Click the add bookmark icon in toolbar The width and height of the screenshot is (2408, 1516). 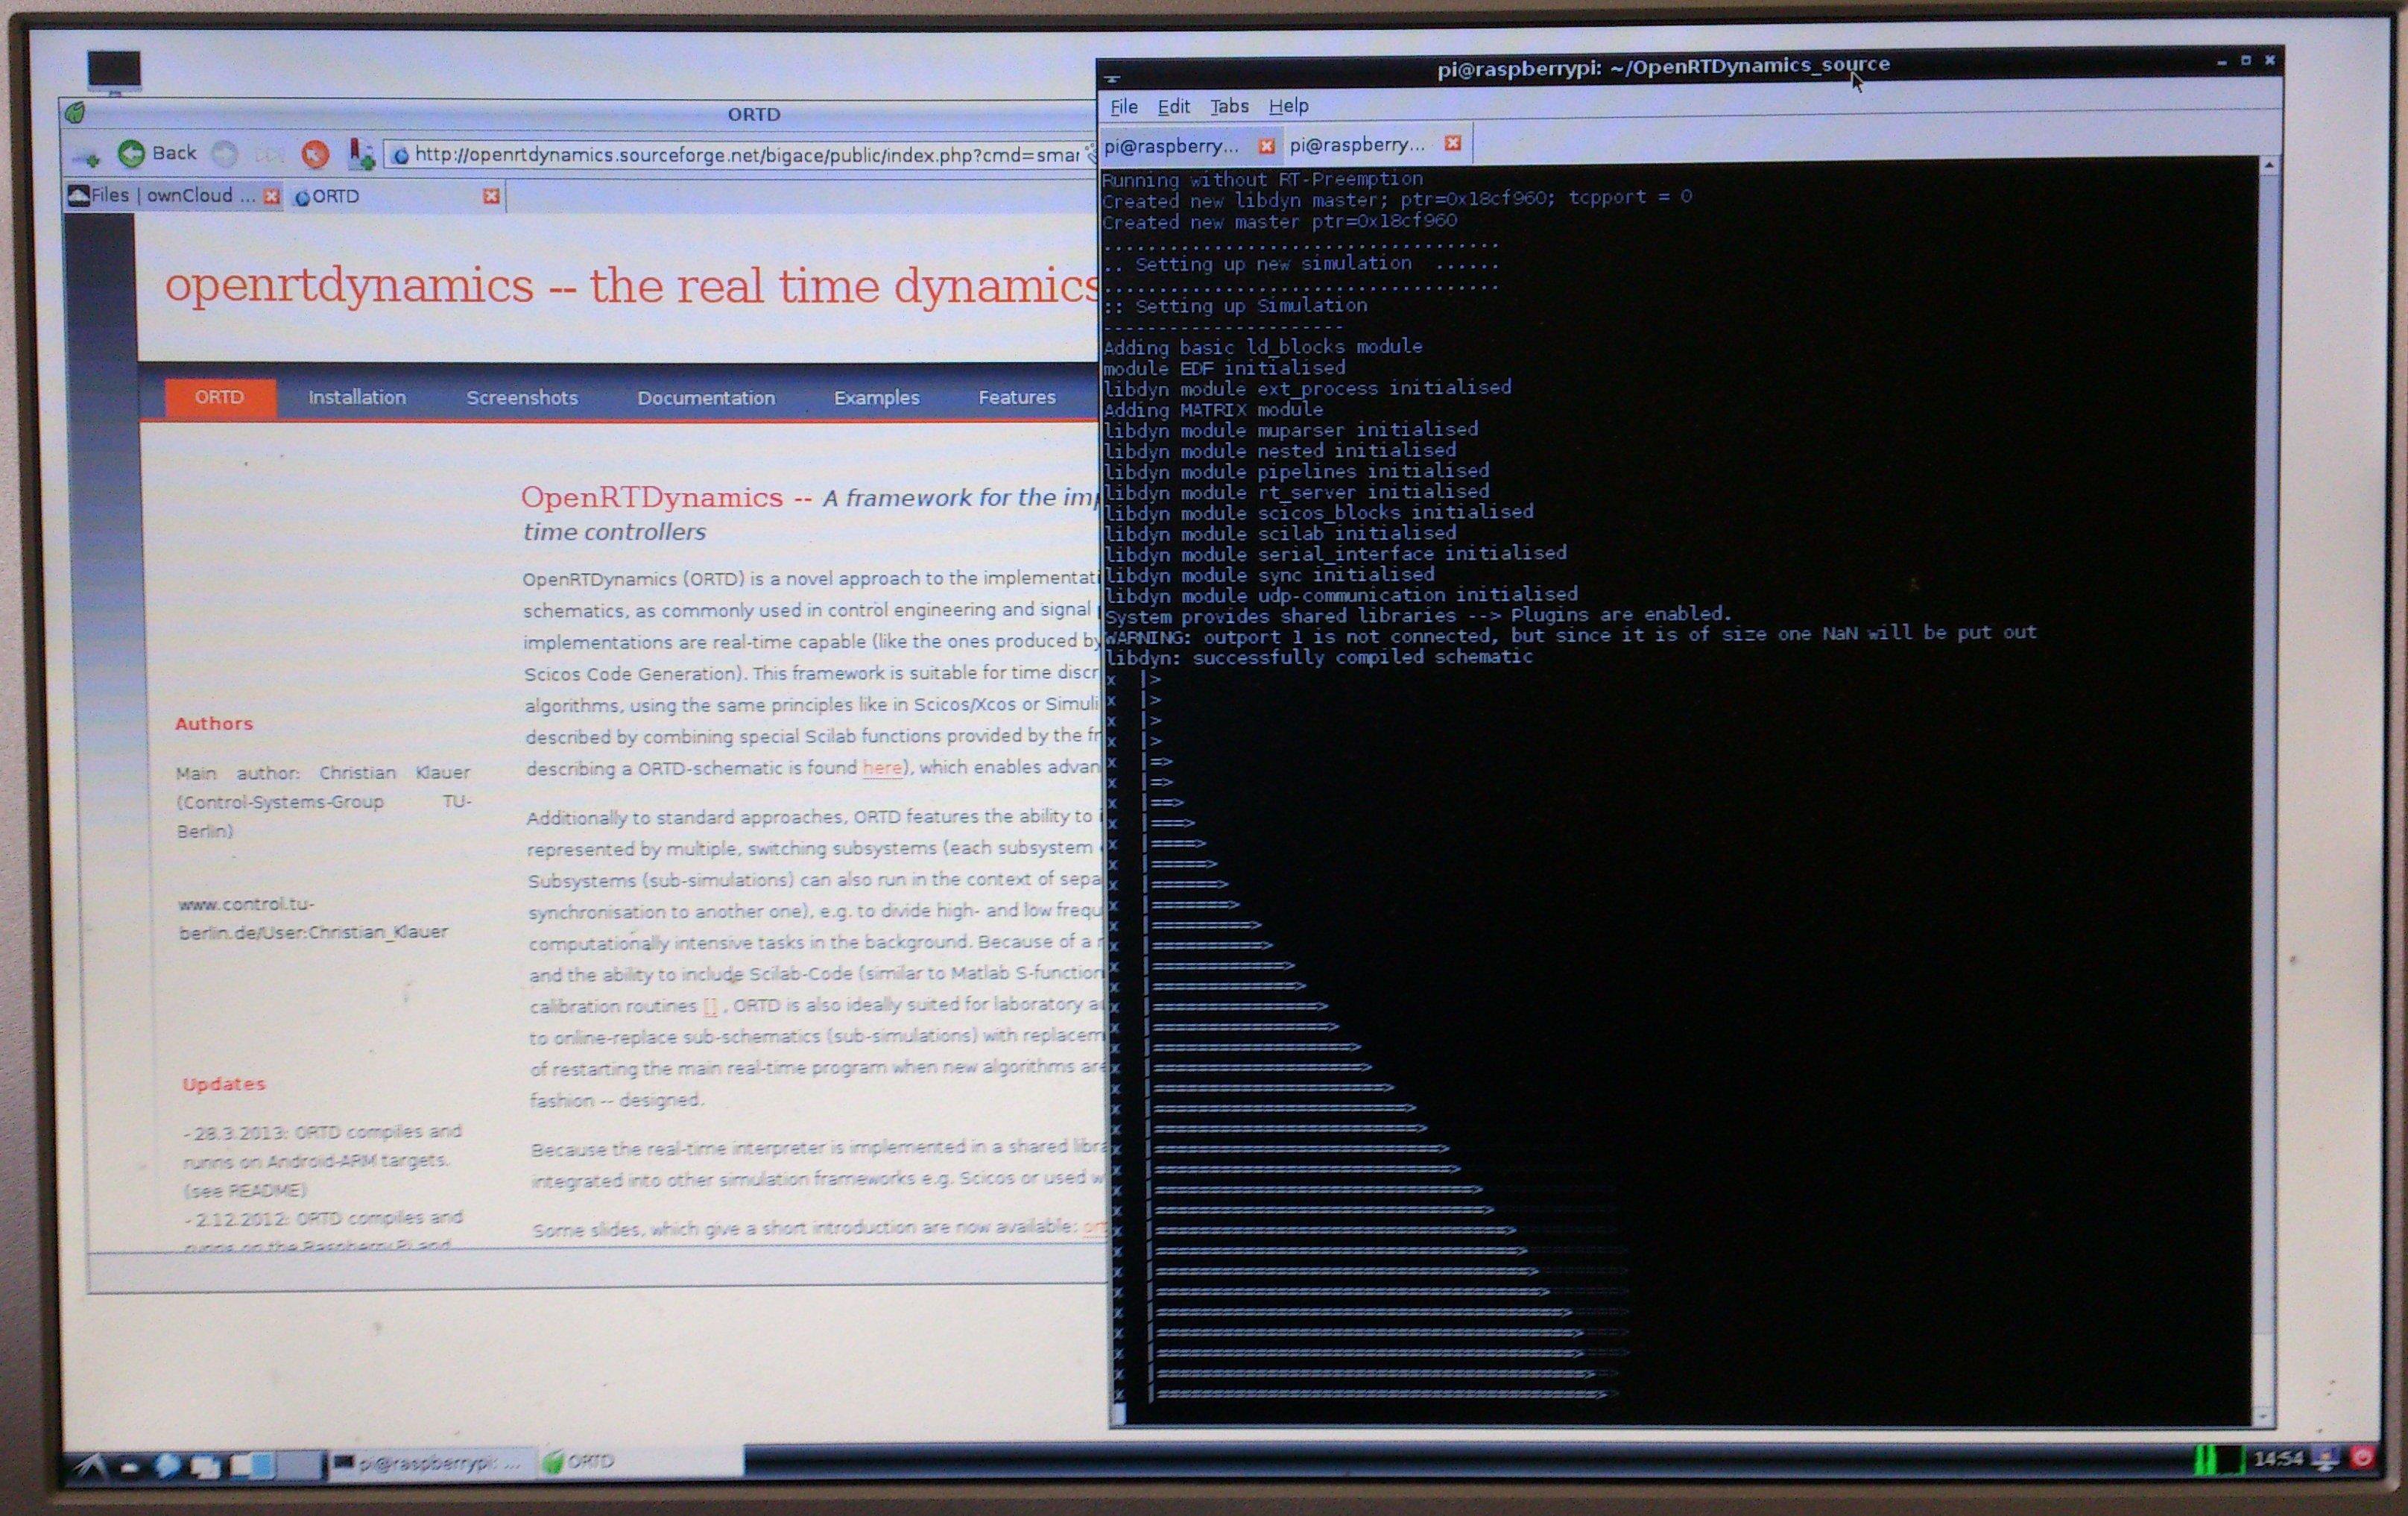coord(361,154)
